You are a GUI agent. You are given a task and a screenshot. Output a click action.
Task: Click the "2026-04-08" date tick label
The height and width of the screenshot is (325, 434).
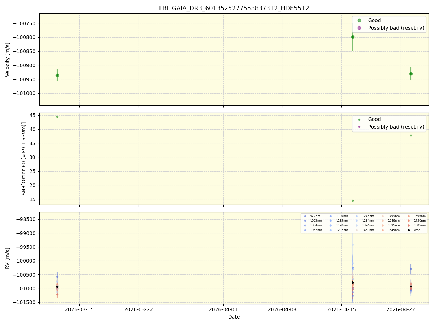[x=282, y=309]
